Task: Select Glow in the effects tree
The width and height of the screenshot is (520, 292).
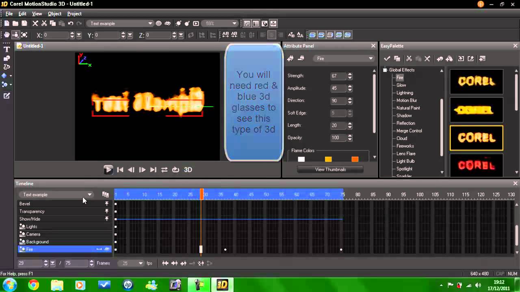Action: pos(401,85)
